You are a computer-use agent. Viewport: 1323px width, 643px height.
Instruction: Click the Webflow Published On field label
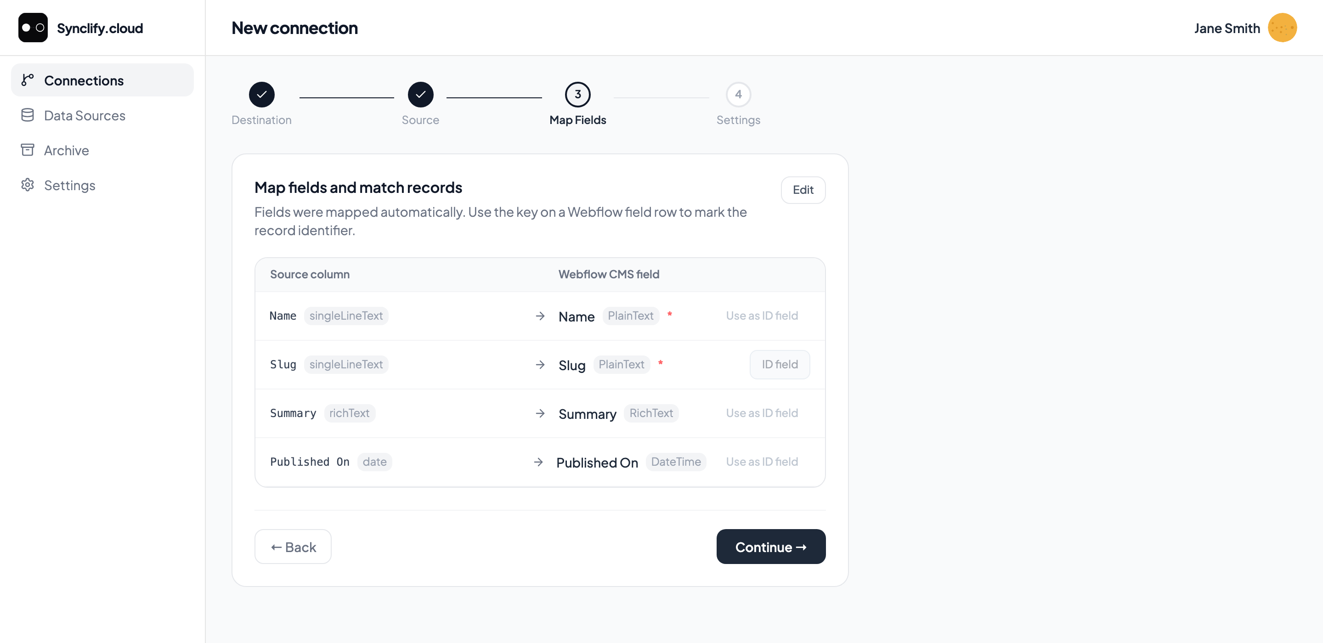pos(597,463)
